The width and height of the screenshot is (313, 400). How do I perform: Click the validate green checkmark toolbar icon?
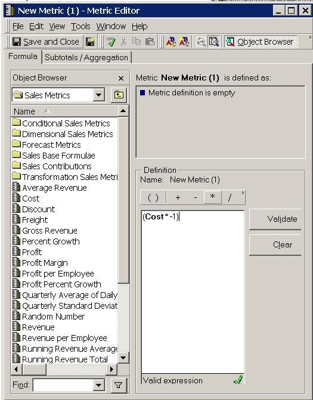pos(111,42)
